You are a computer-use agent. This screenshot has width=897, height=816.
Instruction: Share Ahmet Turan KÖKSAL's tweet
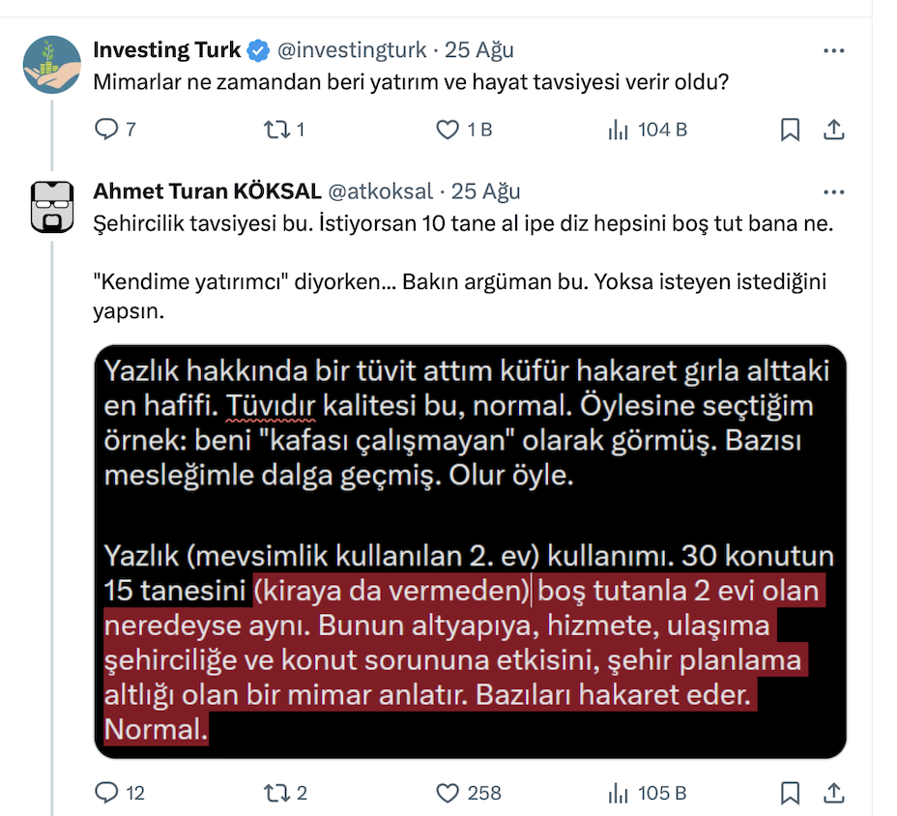833,793
